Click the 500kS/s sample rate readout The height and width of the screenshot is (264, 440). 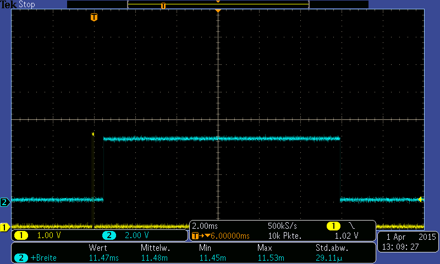(x=282, y=226)
